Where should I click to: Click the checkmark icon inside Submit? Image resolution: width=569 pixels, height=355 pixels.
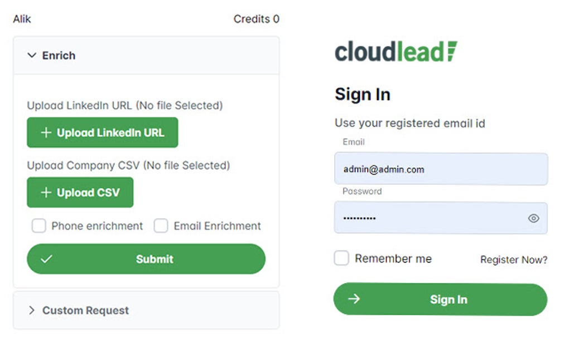pyautogui.click(x=47, y=259)
